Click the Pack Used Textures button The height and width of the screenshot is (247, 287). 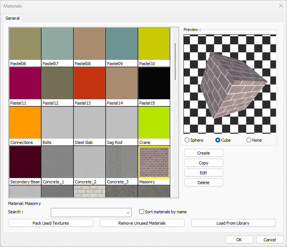tap(51, 223)
